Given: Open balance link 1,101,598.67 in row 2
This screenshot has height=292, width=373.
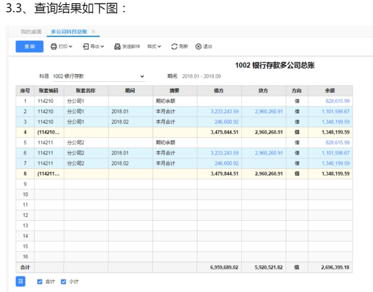Looking at the screenshot, I should (336, 112).
